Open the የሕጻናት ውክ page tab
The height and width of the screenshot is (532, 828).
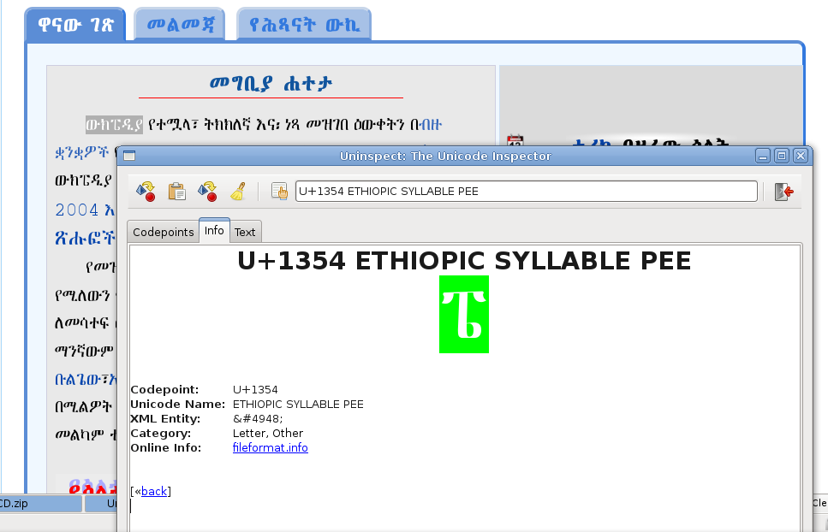tap(304, 24)
